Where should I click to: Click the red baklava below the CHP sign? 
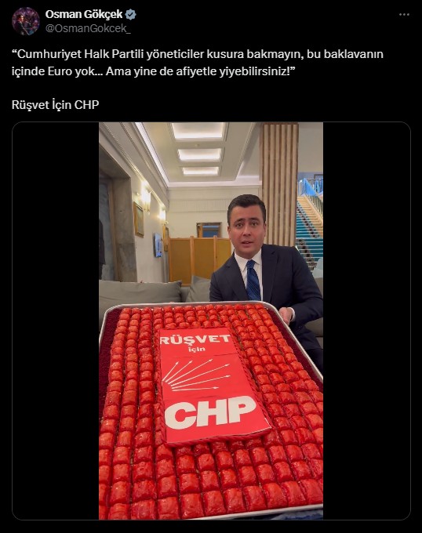coord(211,479)
